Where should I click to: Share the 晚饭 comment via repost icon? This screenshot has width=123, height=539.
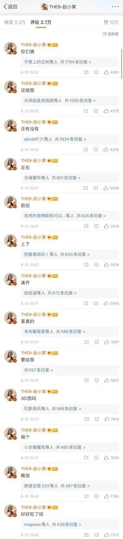tap(86, 496)
